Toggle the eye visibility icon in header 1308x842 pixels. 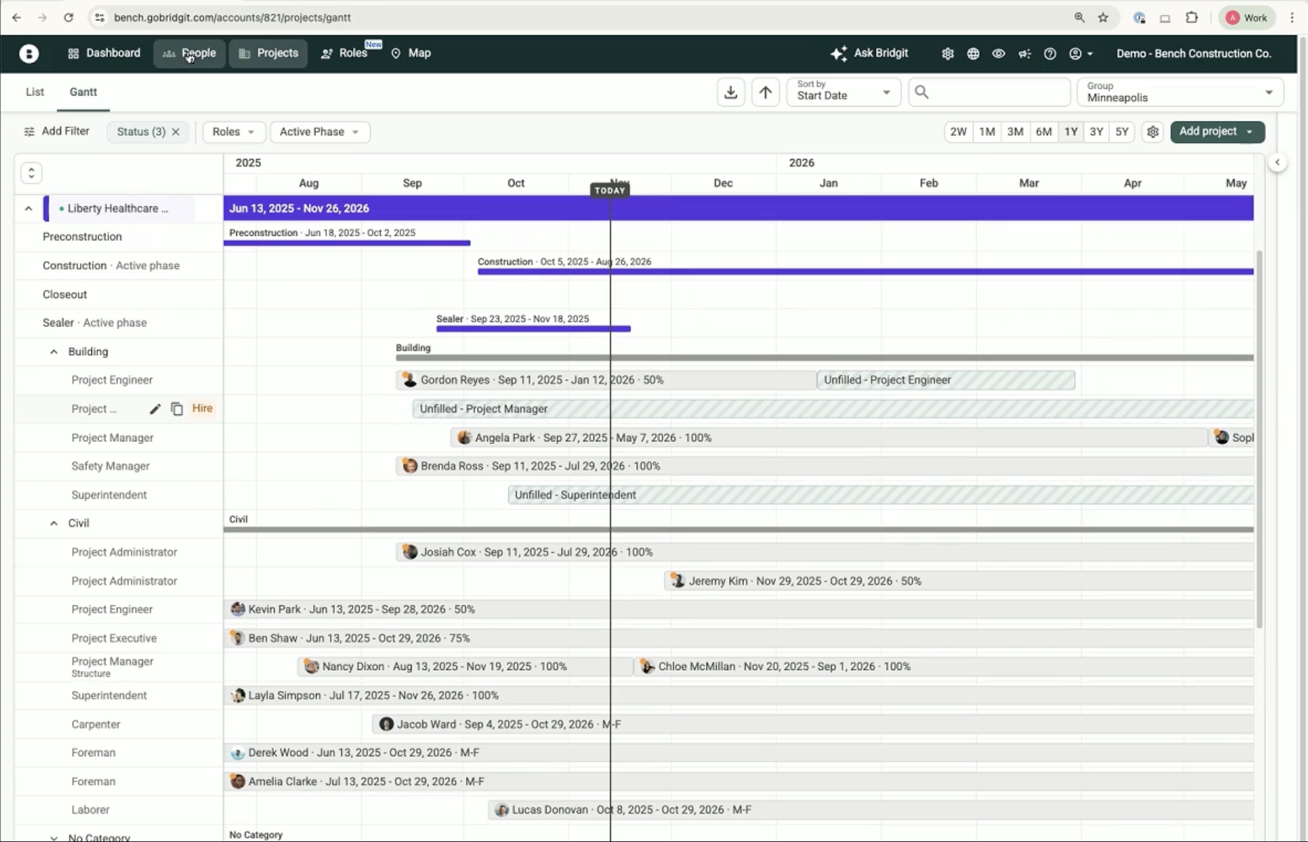coord(998,54)
